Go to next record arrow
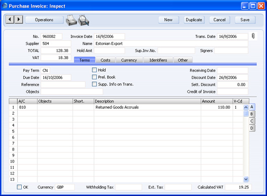The image size is (267, 196). point(19,20)
